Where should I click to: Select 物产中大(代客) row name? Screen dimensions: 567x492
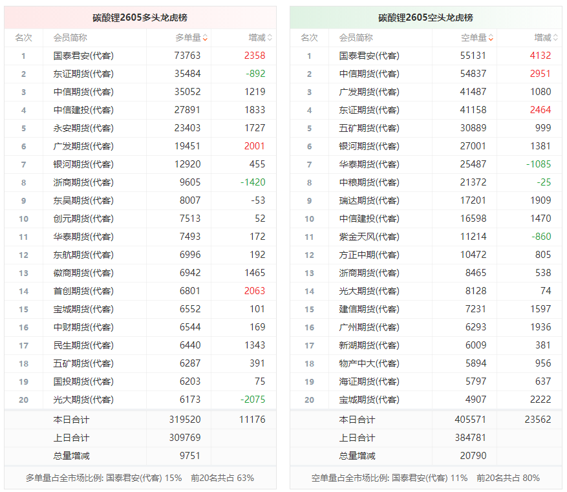[369, 363]
